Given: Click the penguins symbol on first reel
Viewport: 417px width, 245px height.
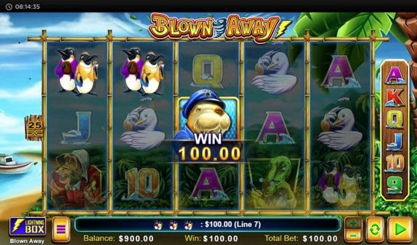Looking at the screenshot, I should point(77,71).
